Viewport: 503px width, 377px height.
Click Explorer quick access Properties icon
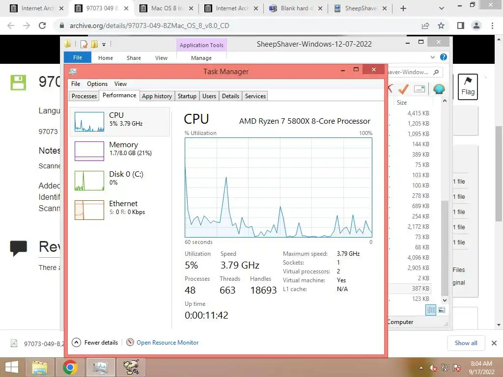(84, 44)
